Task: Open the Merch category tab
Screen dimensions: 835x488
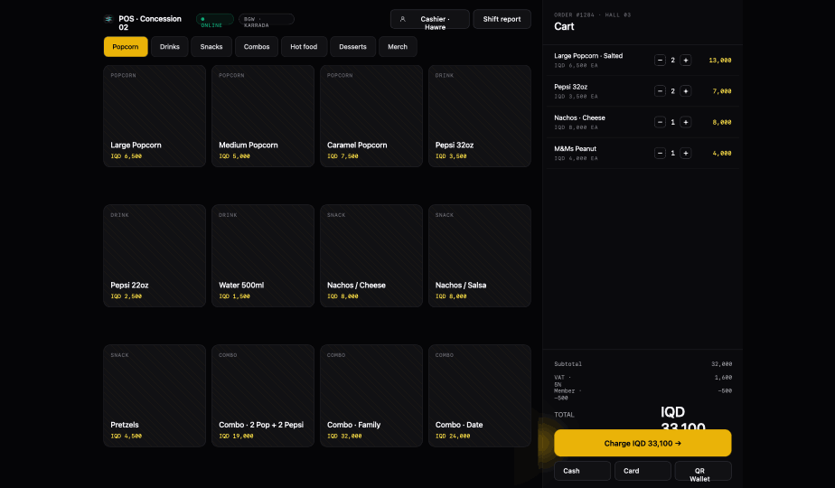Action: tap(398, 47)
